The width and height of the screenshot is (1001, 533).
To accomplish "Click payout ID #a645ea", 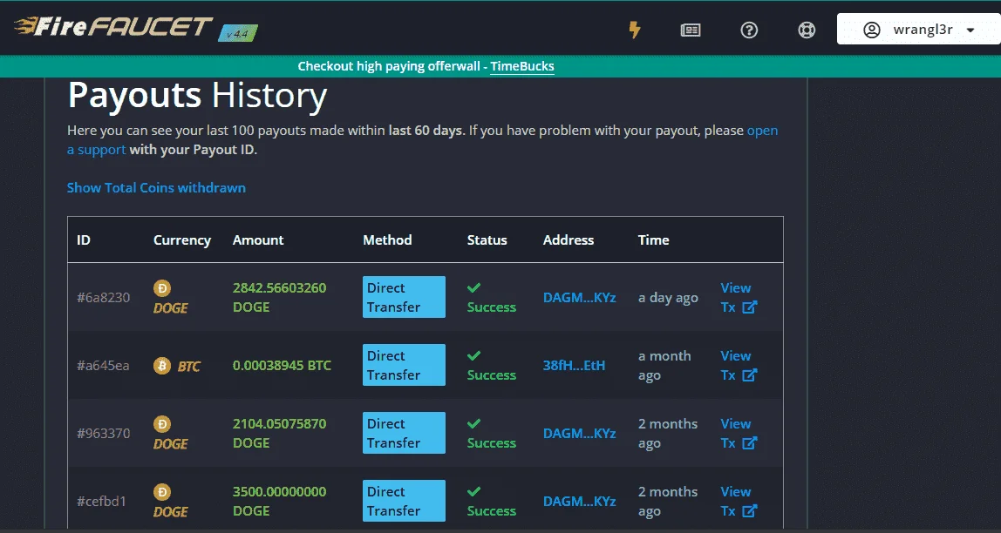I will 104,366.
